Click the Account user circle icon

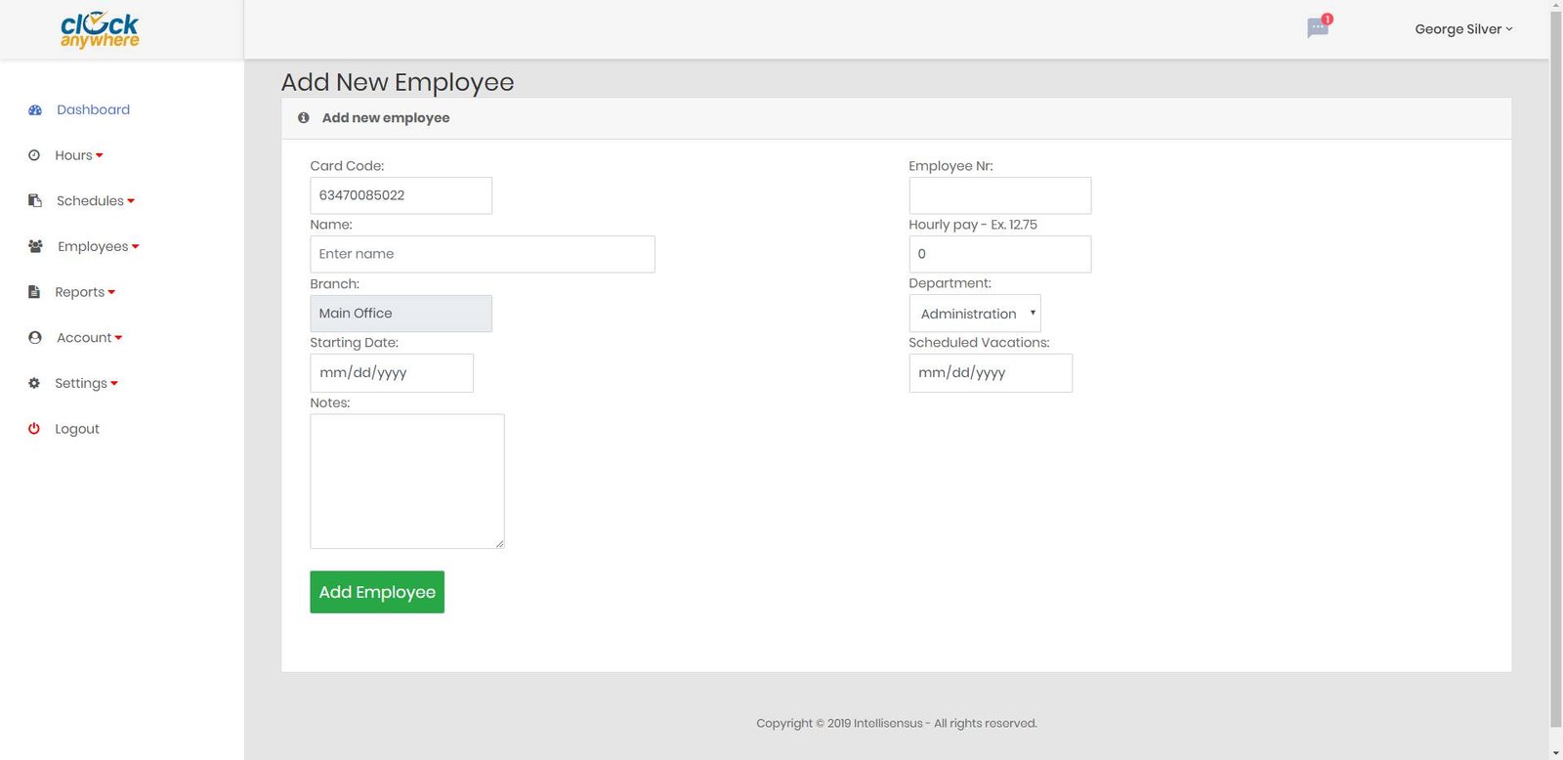[35, 338]
